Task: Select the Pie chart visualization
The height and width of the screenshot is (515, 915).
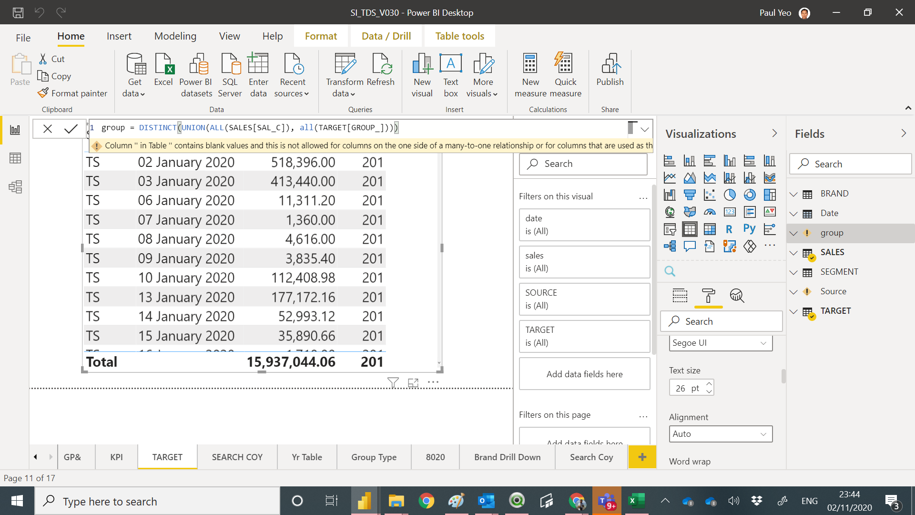Action: 730,195
